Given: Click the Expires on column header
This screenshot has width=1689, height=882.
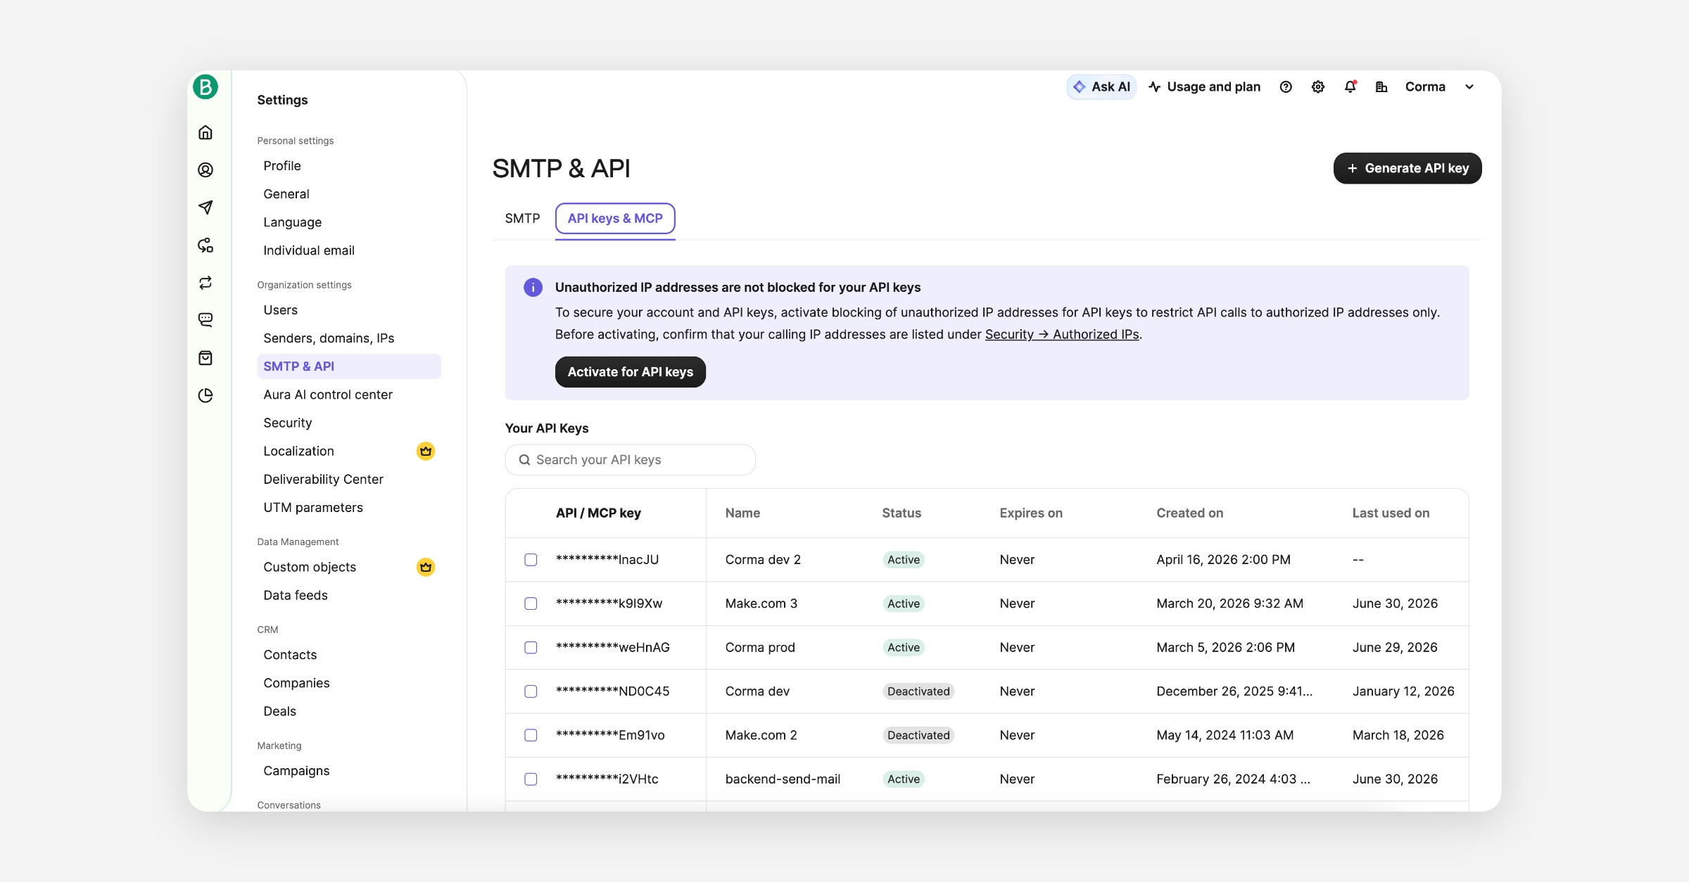Looking at the screenshot, I should click(1031, 513).
